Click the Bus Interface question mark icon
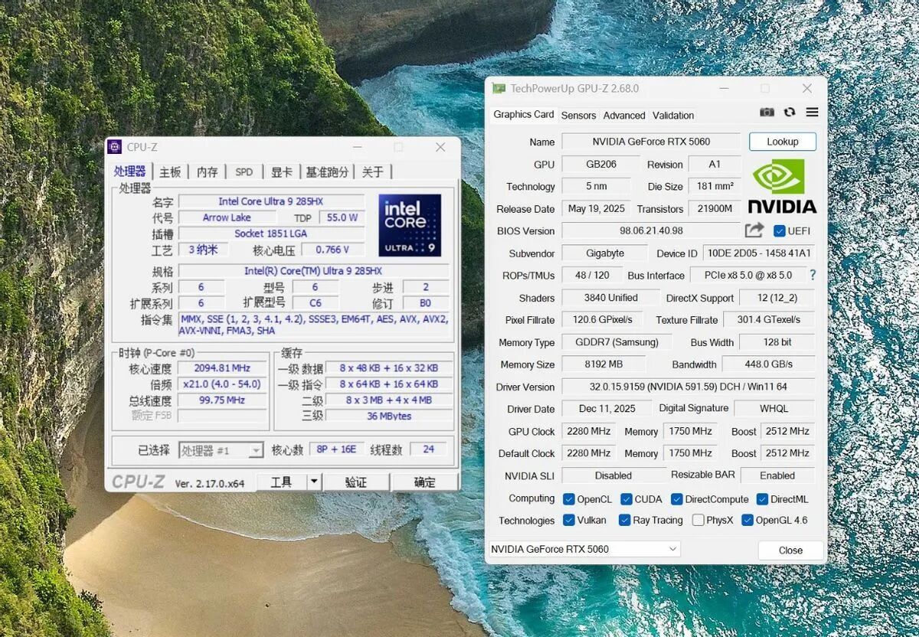Screen dimensions: 919x637 point(813,275)
